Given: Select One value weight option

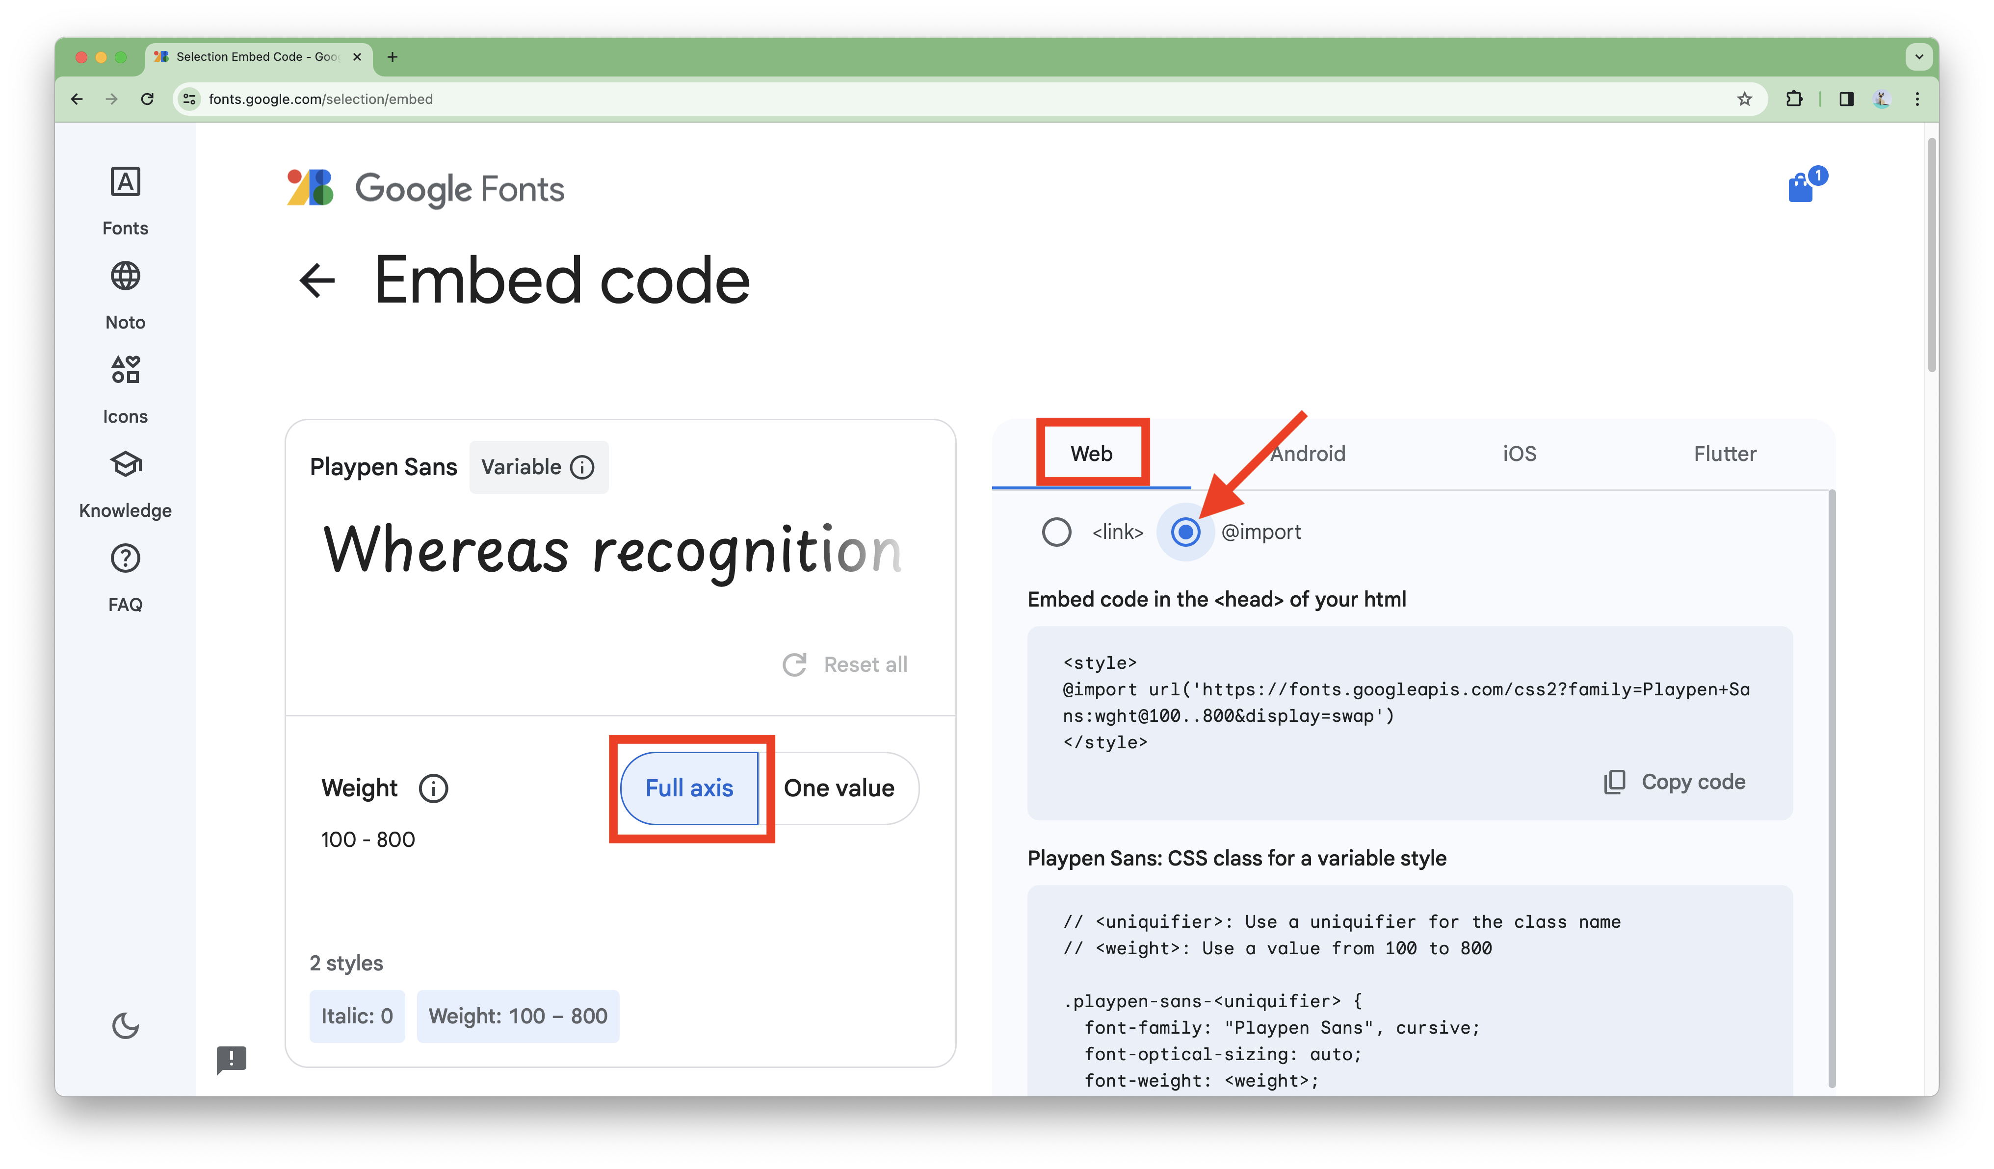Looking at the screenshot, I should (837, 788).
